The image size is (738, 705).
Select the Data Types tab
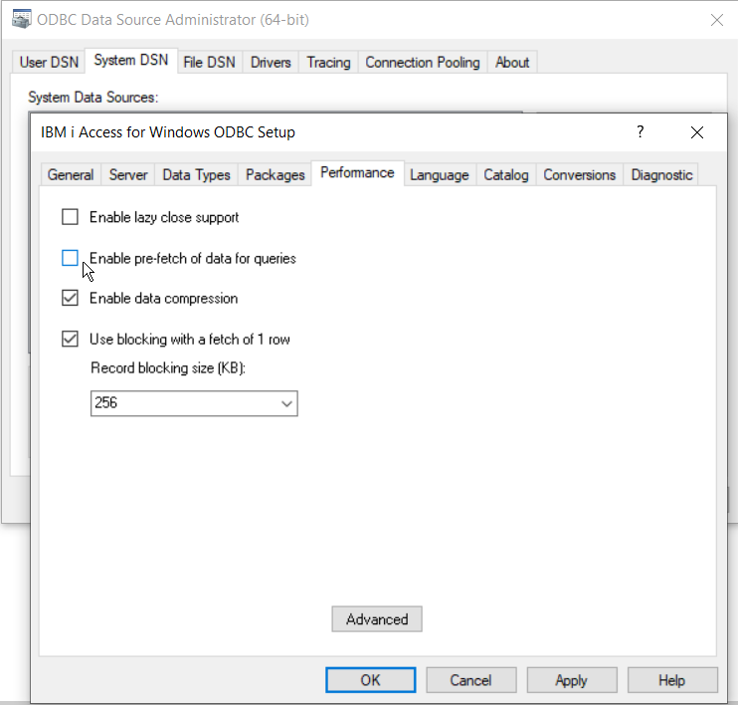point(196,174)
